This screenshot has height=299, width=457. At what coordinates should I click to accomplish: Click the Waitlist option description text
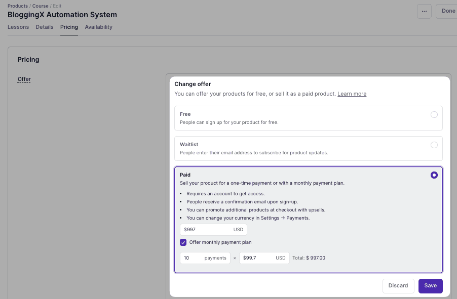tap(254, 153)
